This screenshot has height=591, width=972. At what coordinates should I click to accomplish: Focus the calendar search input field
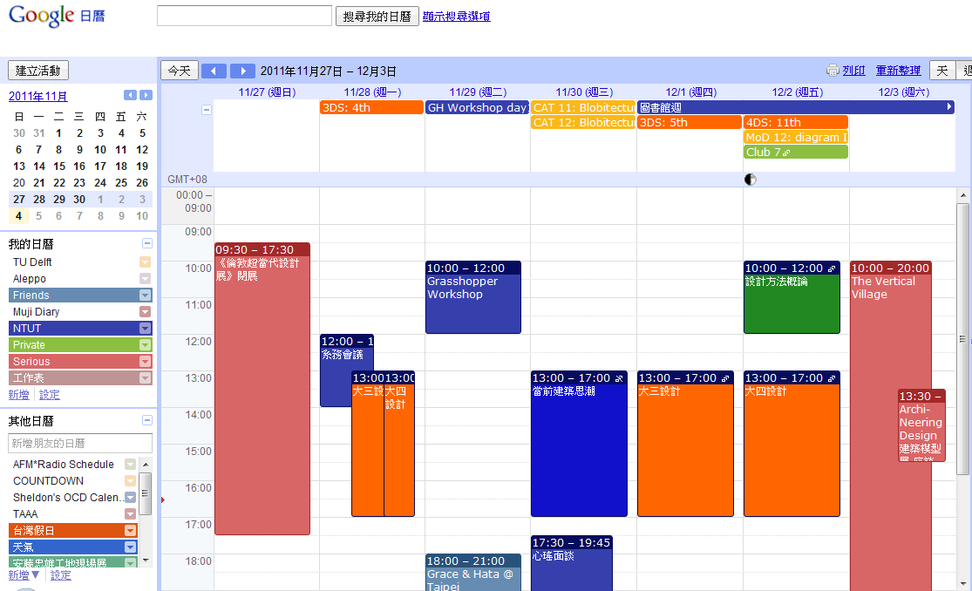pyautogui.click(x=244, y=16)
